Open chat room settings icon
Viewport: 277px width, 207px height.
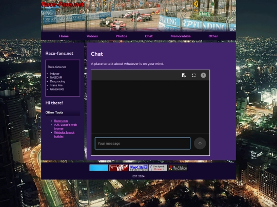click(x=184, y=75)
